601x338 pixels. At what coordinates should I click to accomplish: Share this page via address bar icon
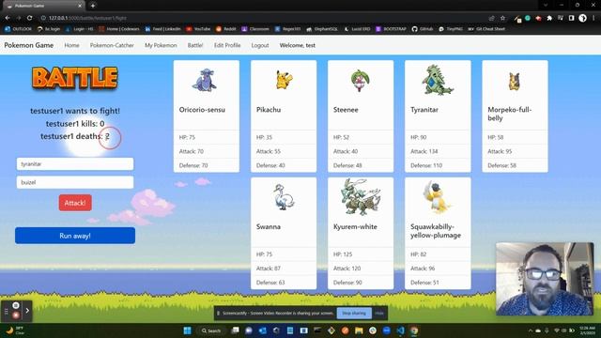[x=492, y=18]
